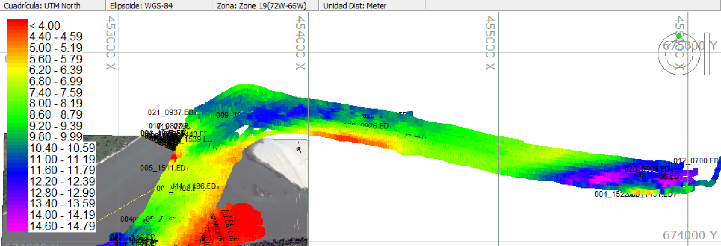Click the '< 4.00' legend entry
Screen dimensions: 721x246
pos(44,26)
